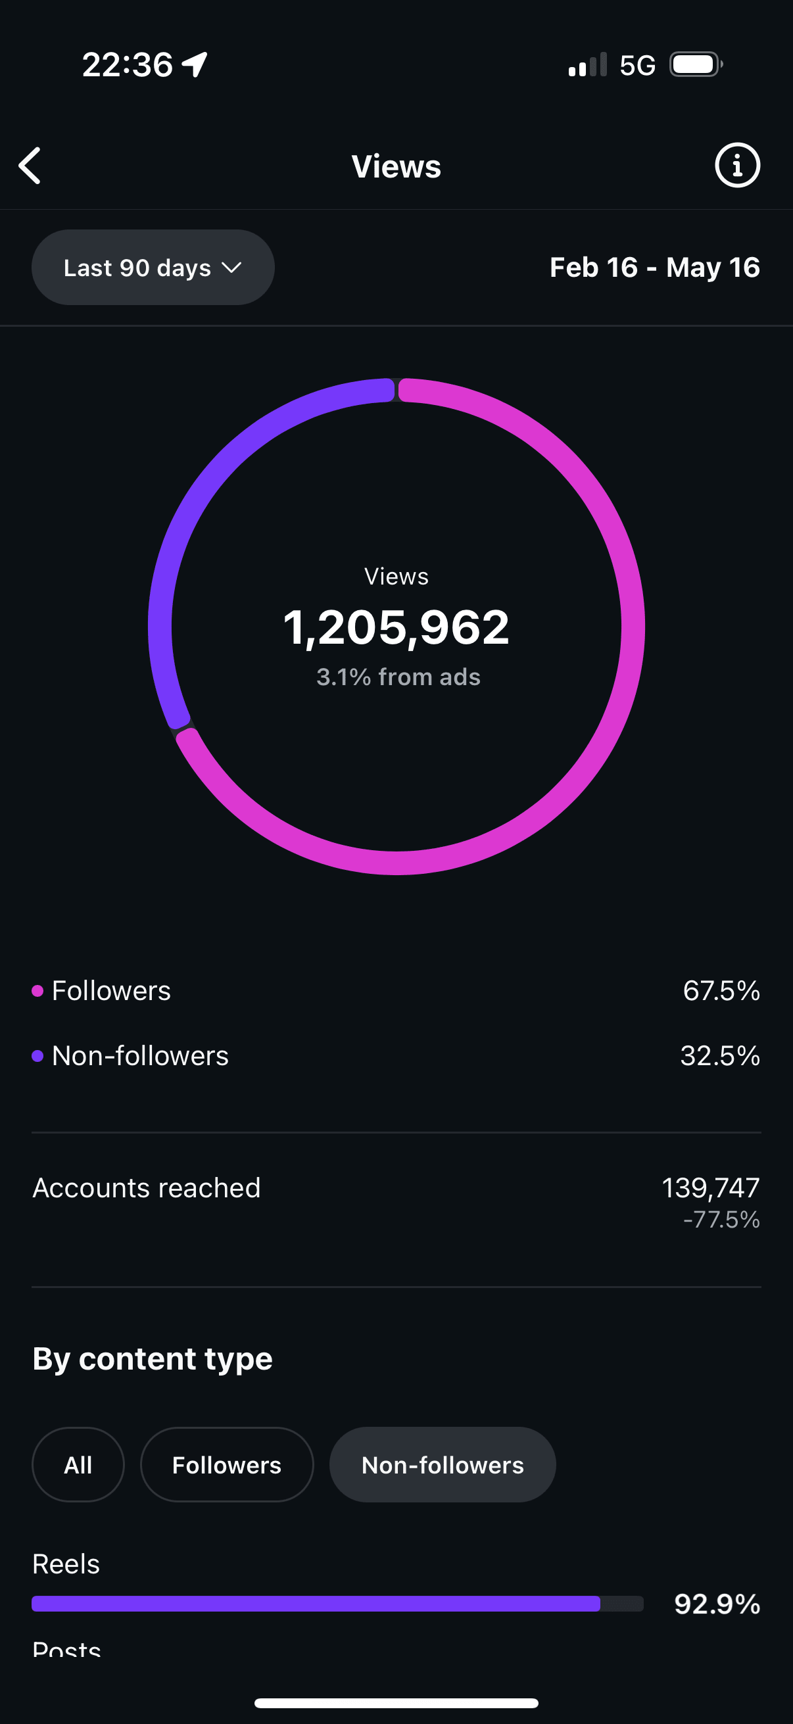Tap the 5G network indicator

[637, 66]
